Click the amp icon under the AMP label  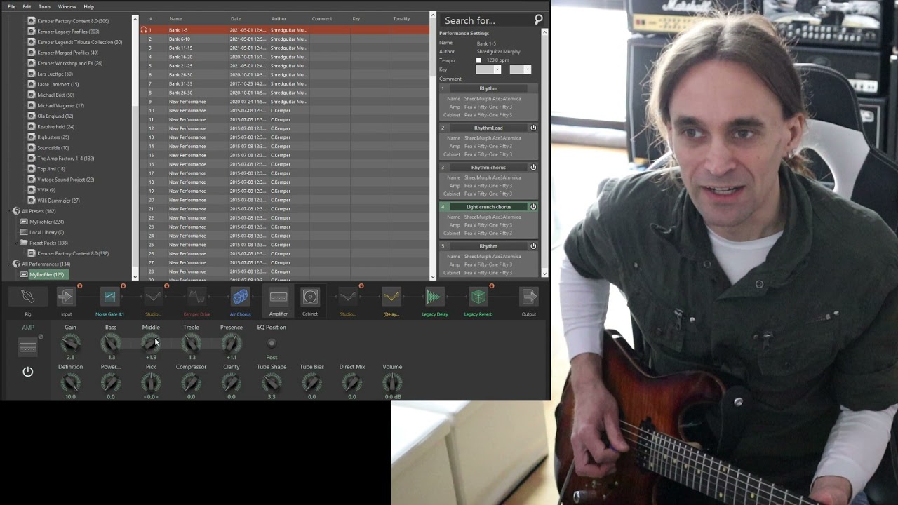tap(28, 347)
